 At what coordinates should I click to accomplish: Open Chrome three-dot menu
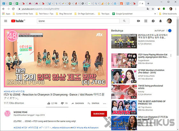pos(175,9)
